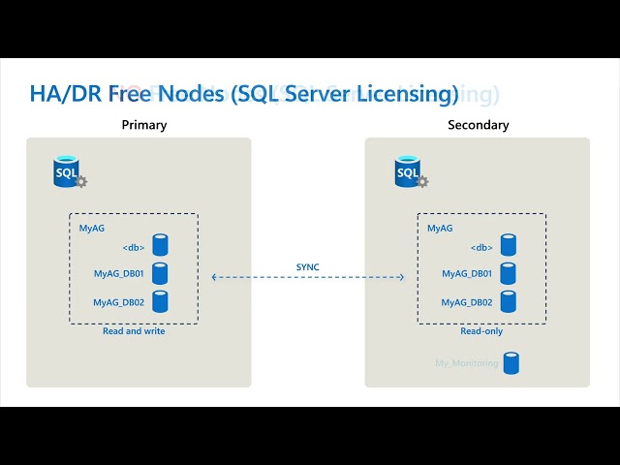
Task: Click the Read-only caption
Action: click(481, 331)
